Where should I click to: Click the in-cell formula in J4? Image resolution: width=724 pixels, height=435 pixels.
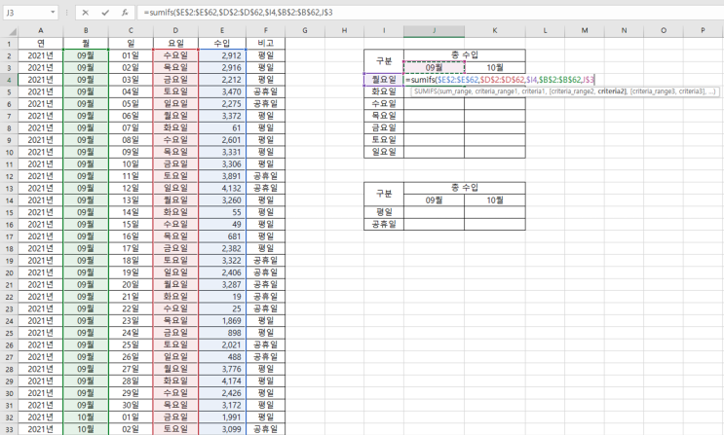(x=500, y=80)
